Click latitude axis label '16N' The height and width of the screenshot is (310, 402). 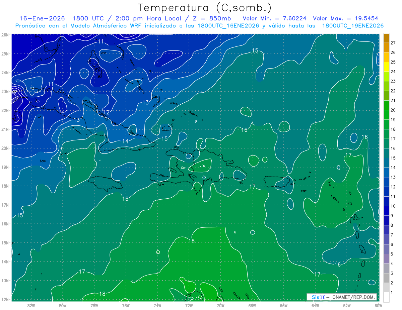tap(5, 224)
